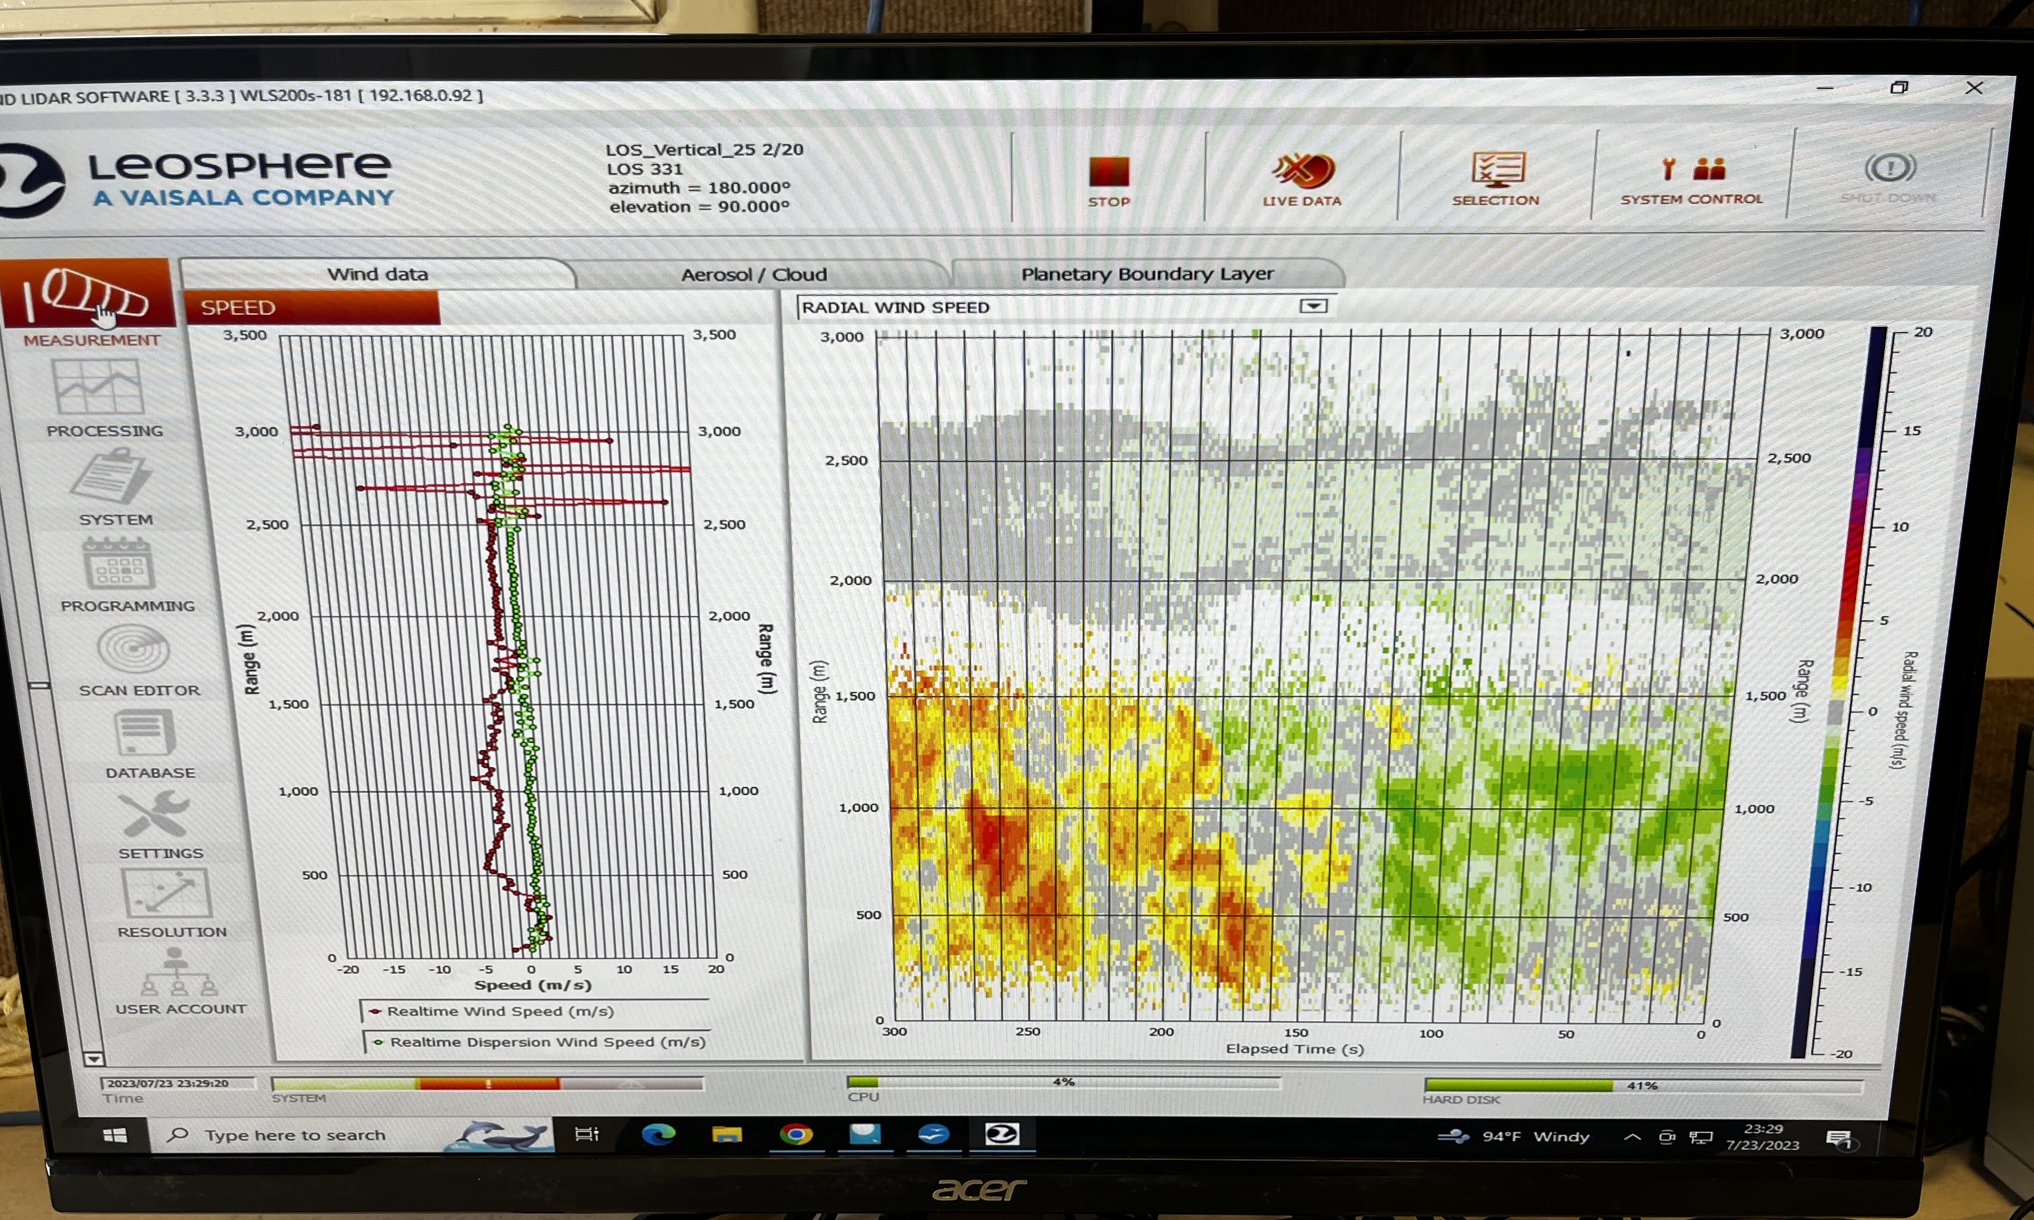Toggle Realtime Wind Speed legend entry
This screenshot has height=1220, width=2034.
pos(499,1011)
